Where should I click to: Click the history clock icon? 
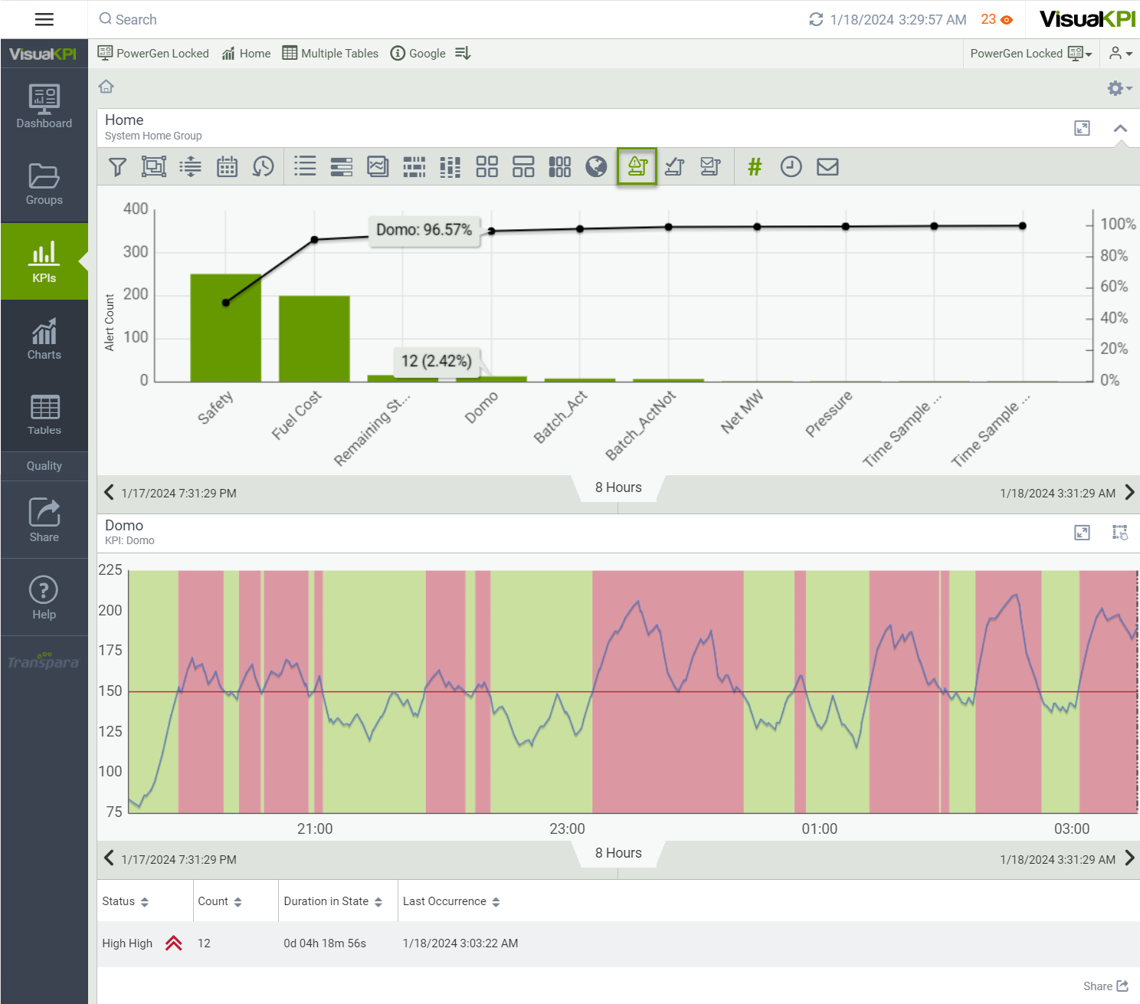263,167
